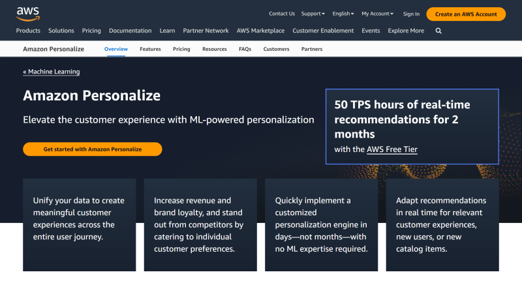Open the FAQs tab
522x283 pixels.
pyautogui.click(x=245, y=49)
